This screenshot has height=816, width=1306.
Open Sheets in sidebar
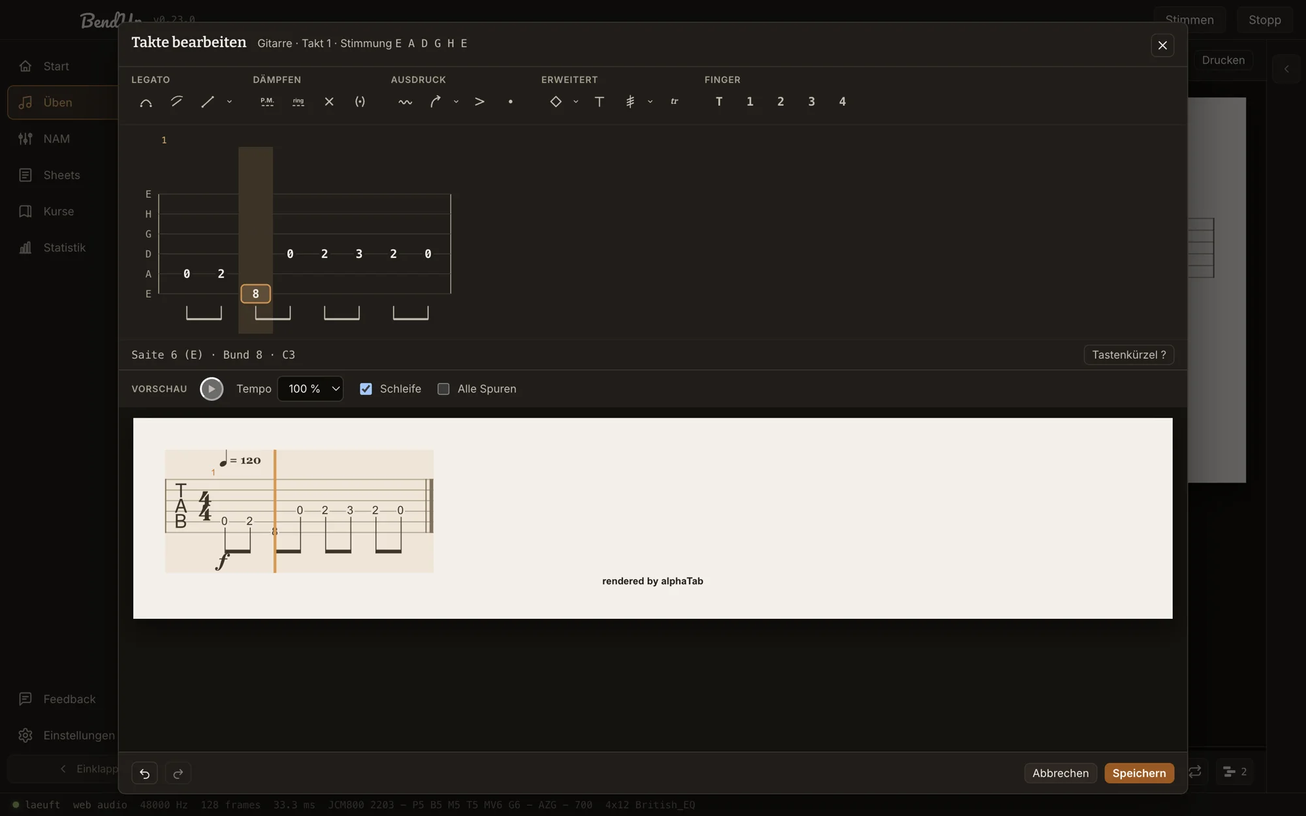click(61, 175)
